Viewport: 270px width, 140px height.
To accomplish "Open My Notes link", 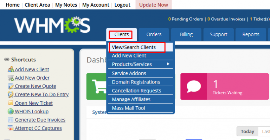I will 66,5.
